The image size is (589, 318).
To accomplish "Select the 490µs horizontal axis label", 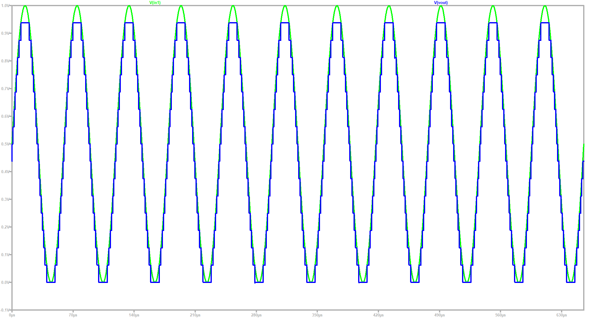I will 440,315.
